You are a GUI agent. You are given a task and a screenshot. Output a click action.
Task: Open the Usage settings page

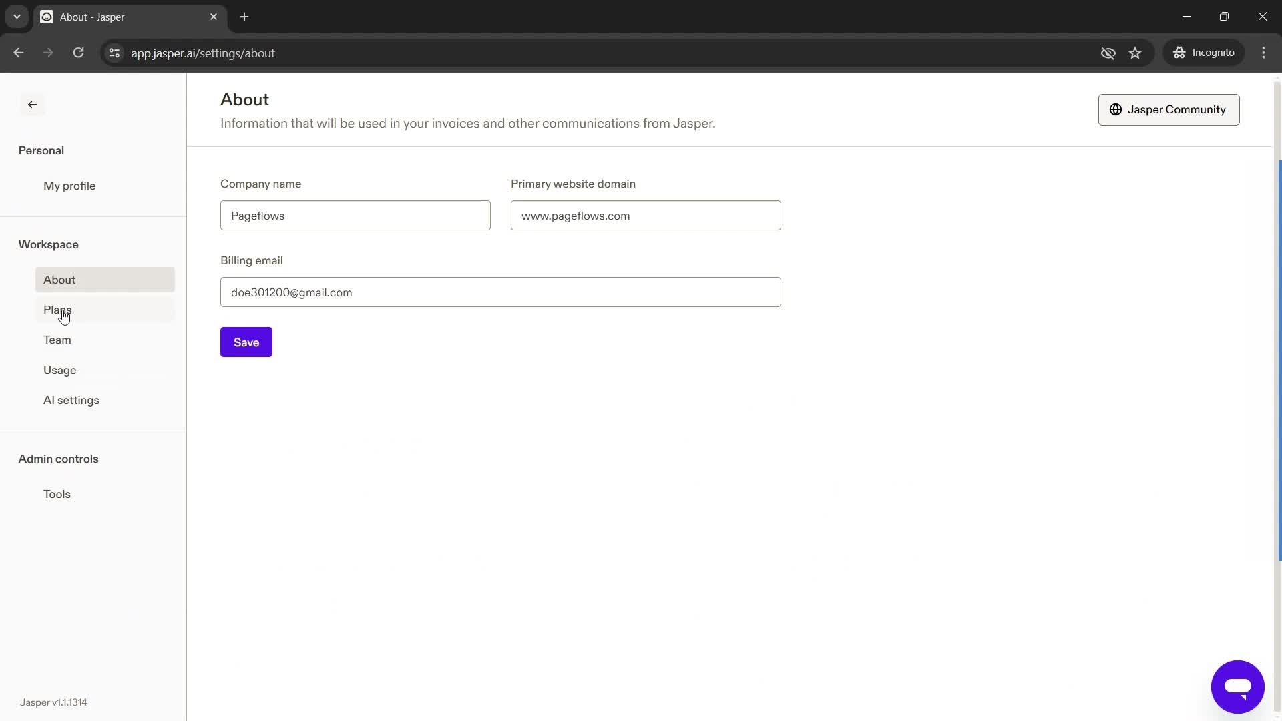[60, 369]
